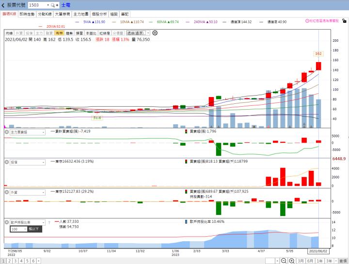The width and height of the screenshot is (349, 264).
Task: Close the 主力買賣超 indicator panel
Action: click(7, 132)
